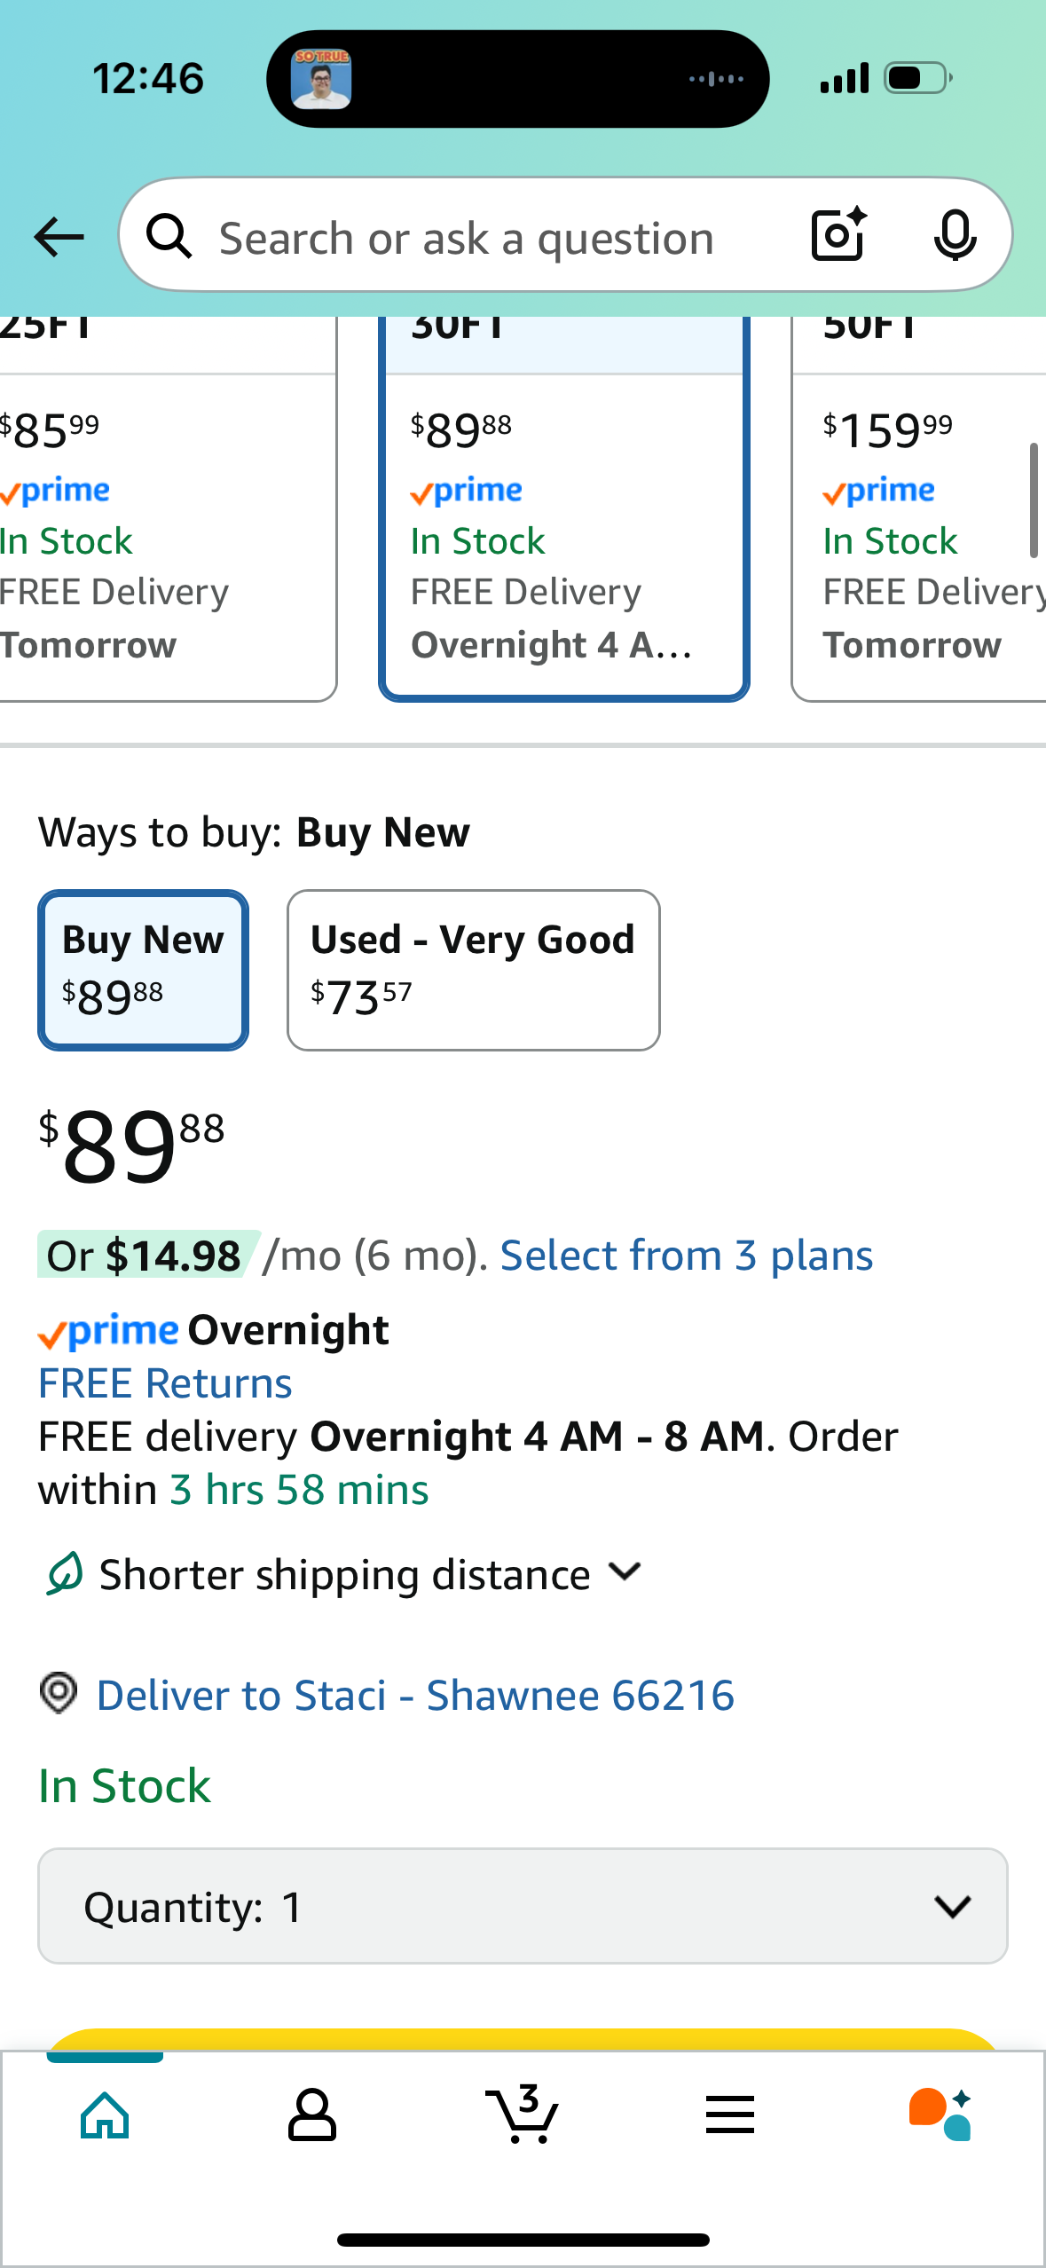Open the account profile icon
Viewport: 1046px width, 2268px height.
(312, 2115)
